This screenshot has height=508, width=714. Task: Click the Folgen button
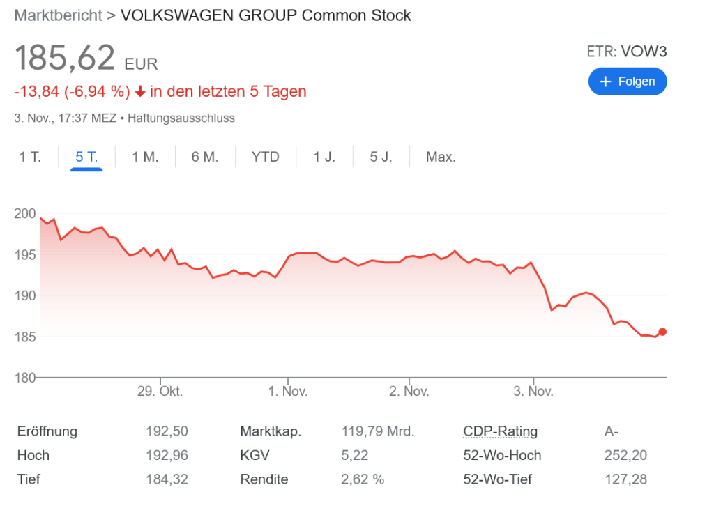[x=627, y=82]
